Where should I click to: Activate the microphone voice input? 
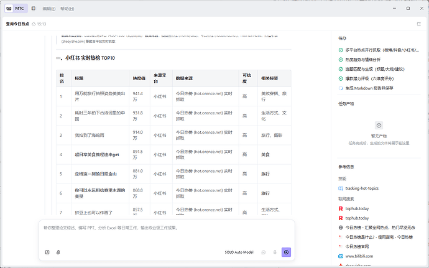point(275,252)
